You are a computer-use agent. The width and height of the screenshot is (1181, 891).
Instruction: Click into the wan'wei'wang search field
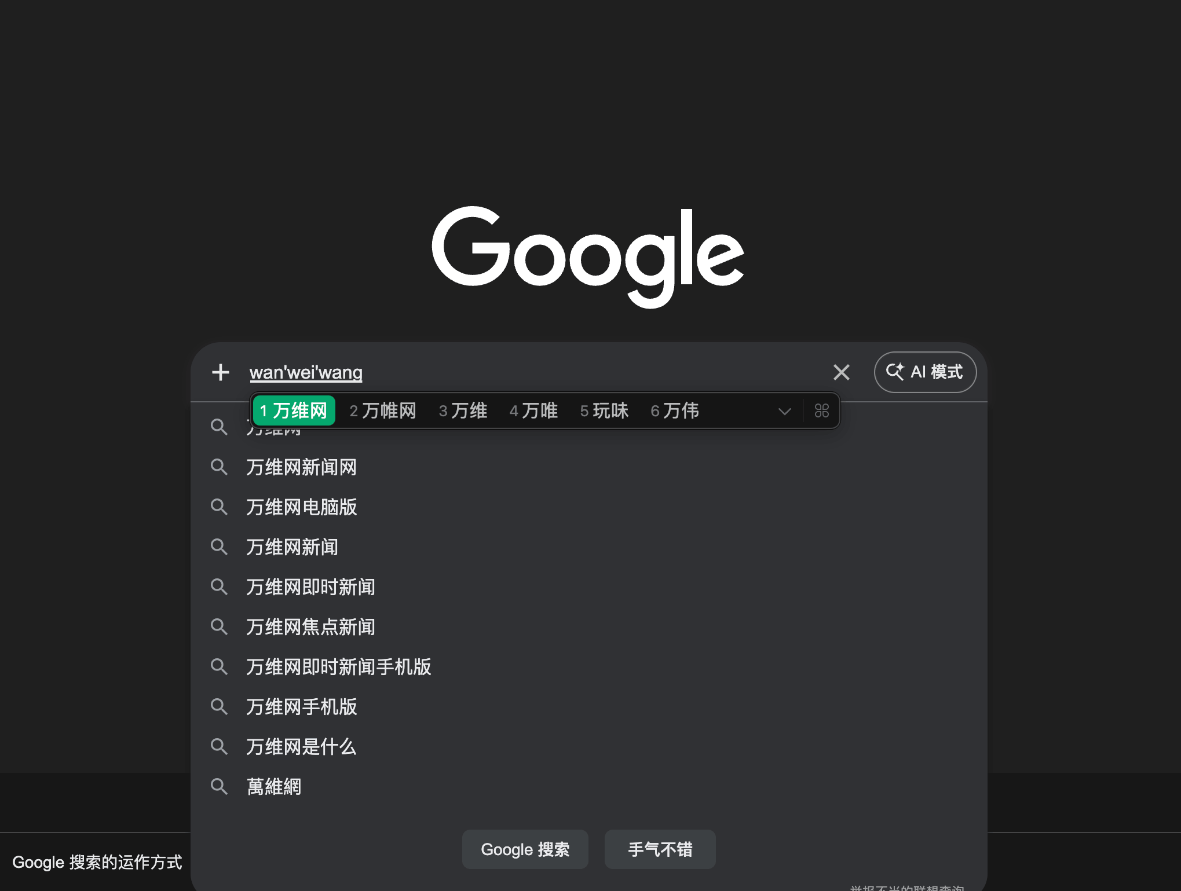pyautogui.click(x=533, y=372)
